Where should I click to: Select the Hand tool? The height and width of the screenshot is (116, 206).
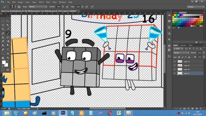click(3, 58)
